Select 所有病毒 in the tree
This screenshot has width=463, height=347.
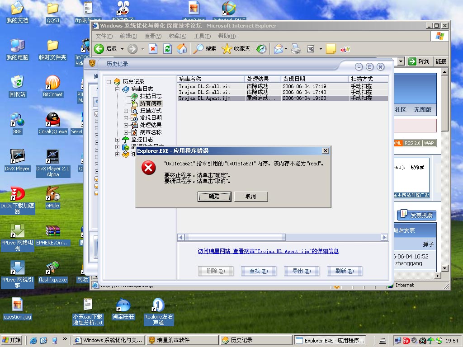click(151, 103)
